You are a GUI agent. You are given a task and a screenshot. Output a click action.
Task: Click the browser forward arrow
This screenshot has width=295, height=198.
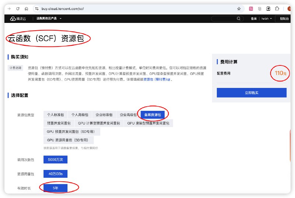[x=9, y=8]
